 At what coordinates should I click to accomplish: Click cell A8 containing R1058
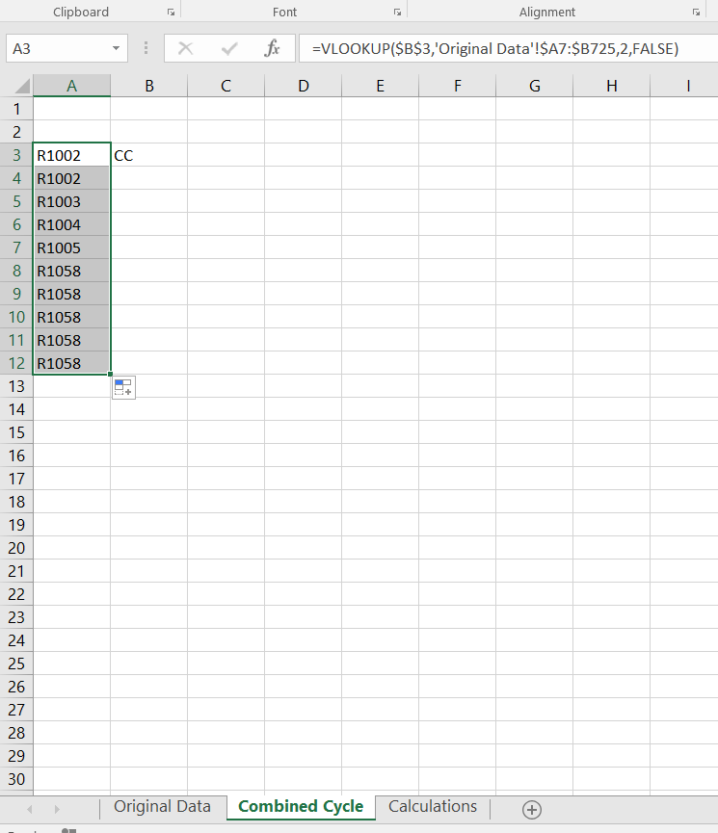click(x=71, y=271)
